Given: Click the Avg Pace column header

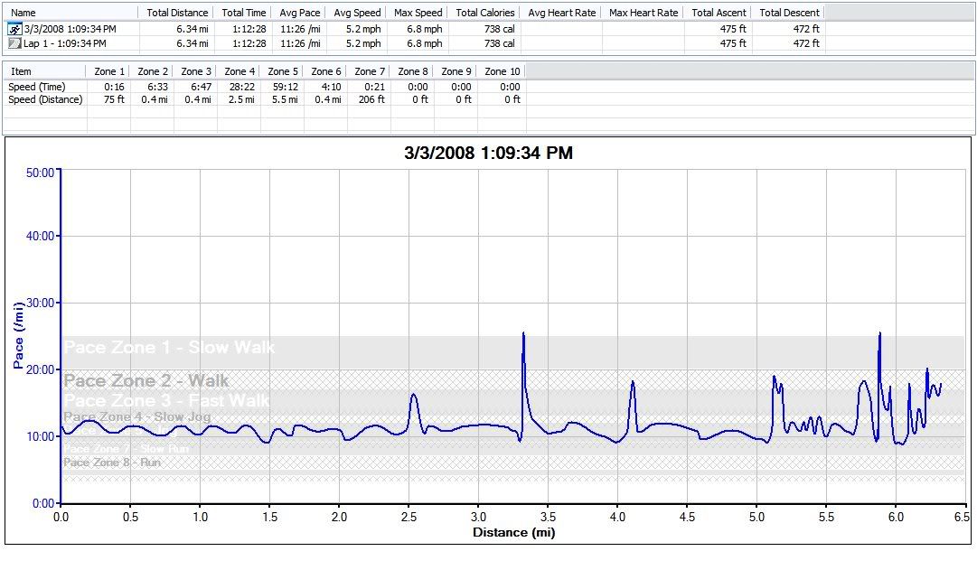Looking at the screenshot, I should click(x=298, y=13).
